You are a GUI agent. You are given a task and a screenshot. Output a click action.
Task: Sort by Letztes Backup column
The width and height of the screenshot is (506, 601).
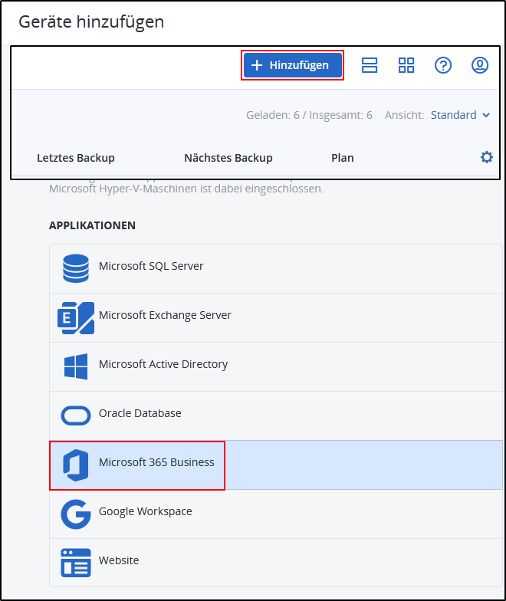coord(76,158)
